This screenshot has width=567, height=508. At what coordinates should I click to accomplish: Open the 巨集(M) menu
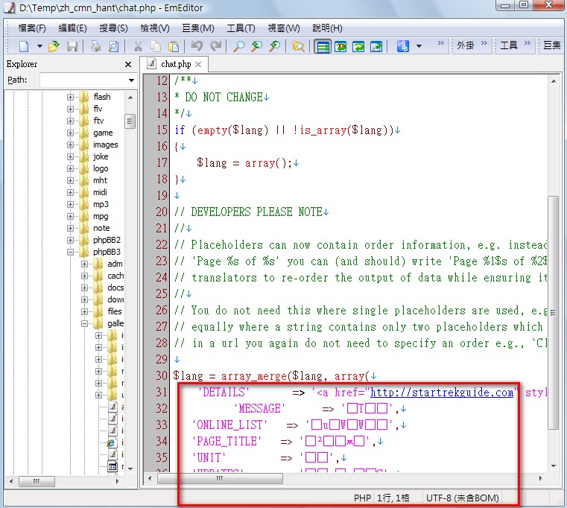[197, 28]
